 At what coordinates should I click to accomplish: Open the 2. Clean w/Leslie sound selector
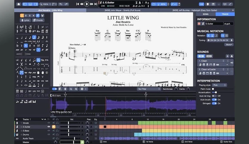(211, 69)
